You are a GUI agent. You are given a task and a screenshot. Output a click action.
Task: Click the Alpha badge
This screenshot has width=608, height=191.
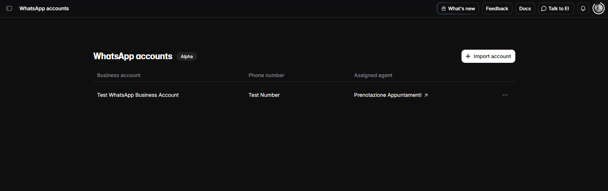[x=187, y=57]
